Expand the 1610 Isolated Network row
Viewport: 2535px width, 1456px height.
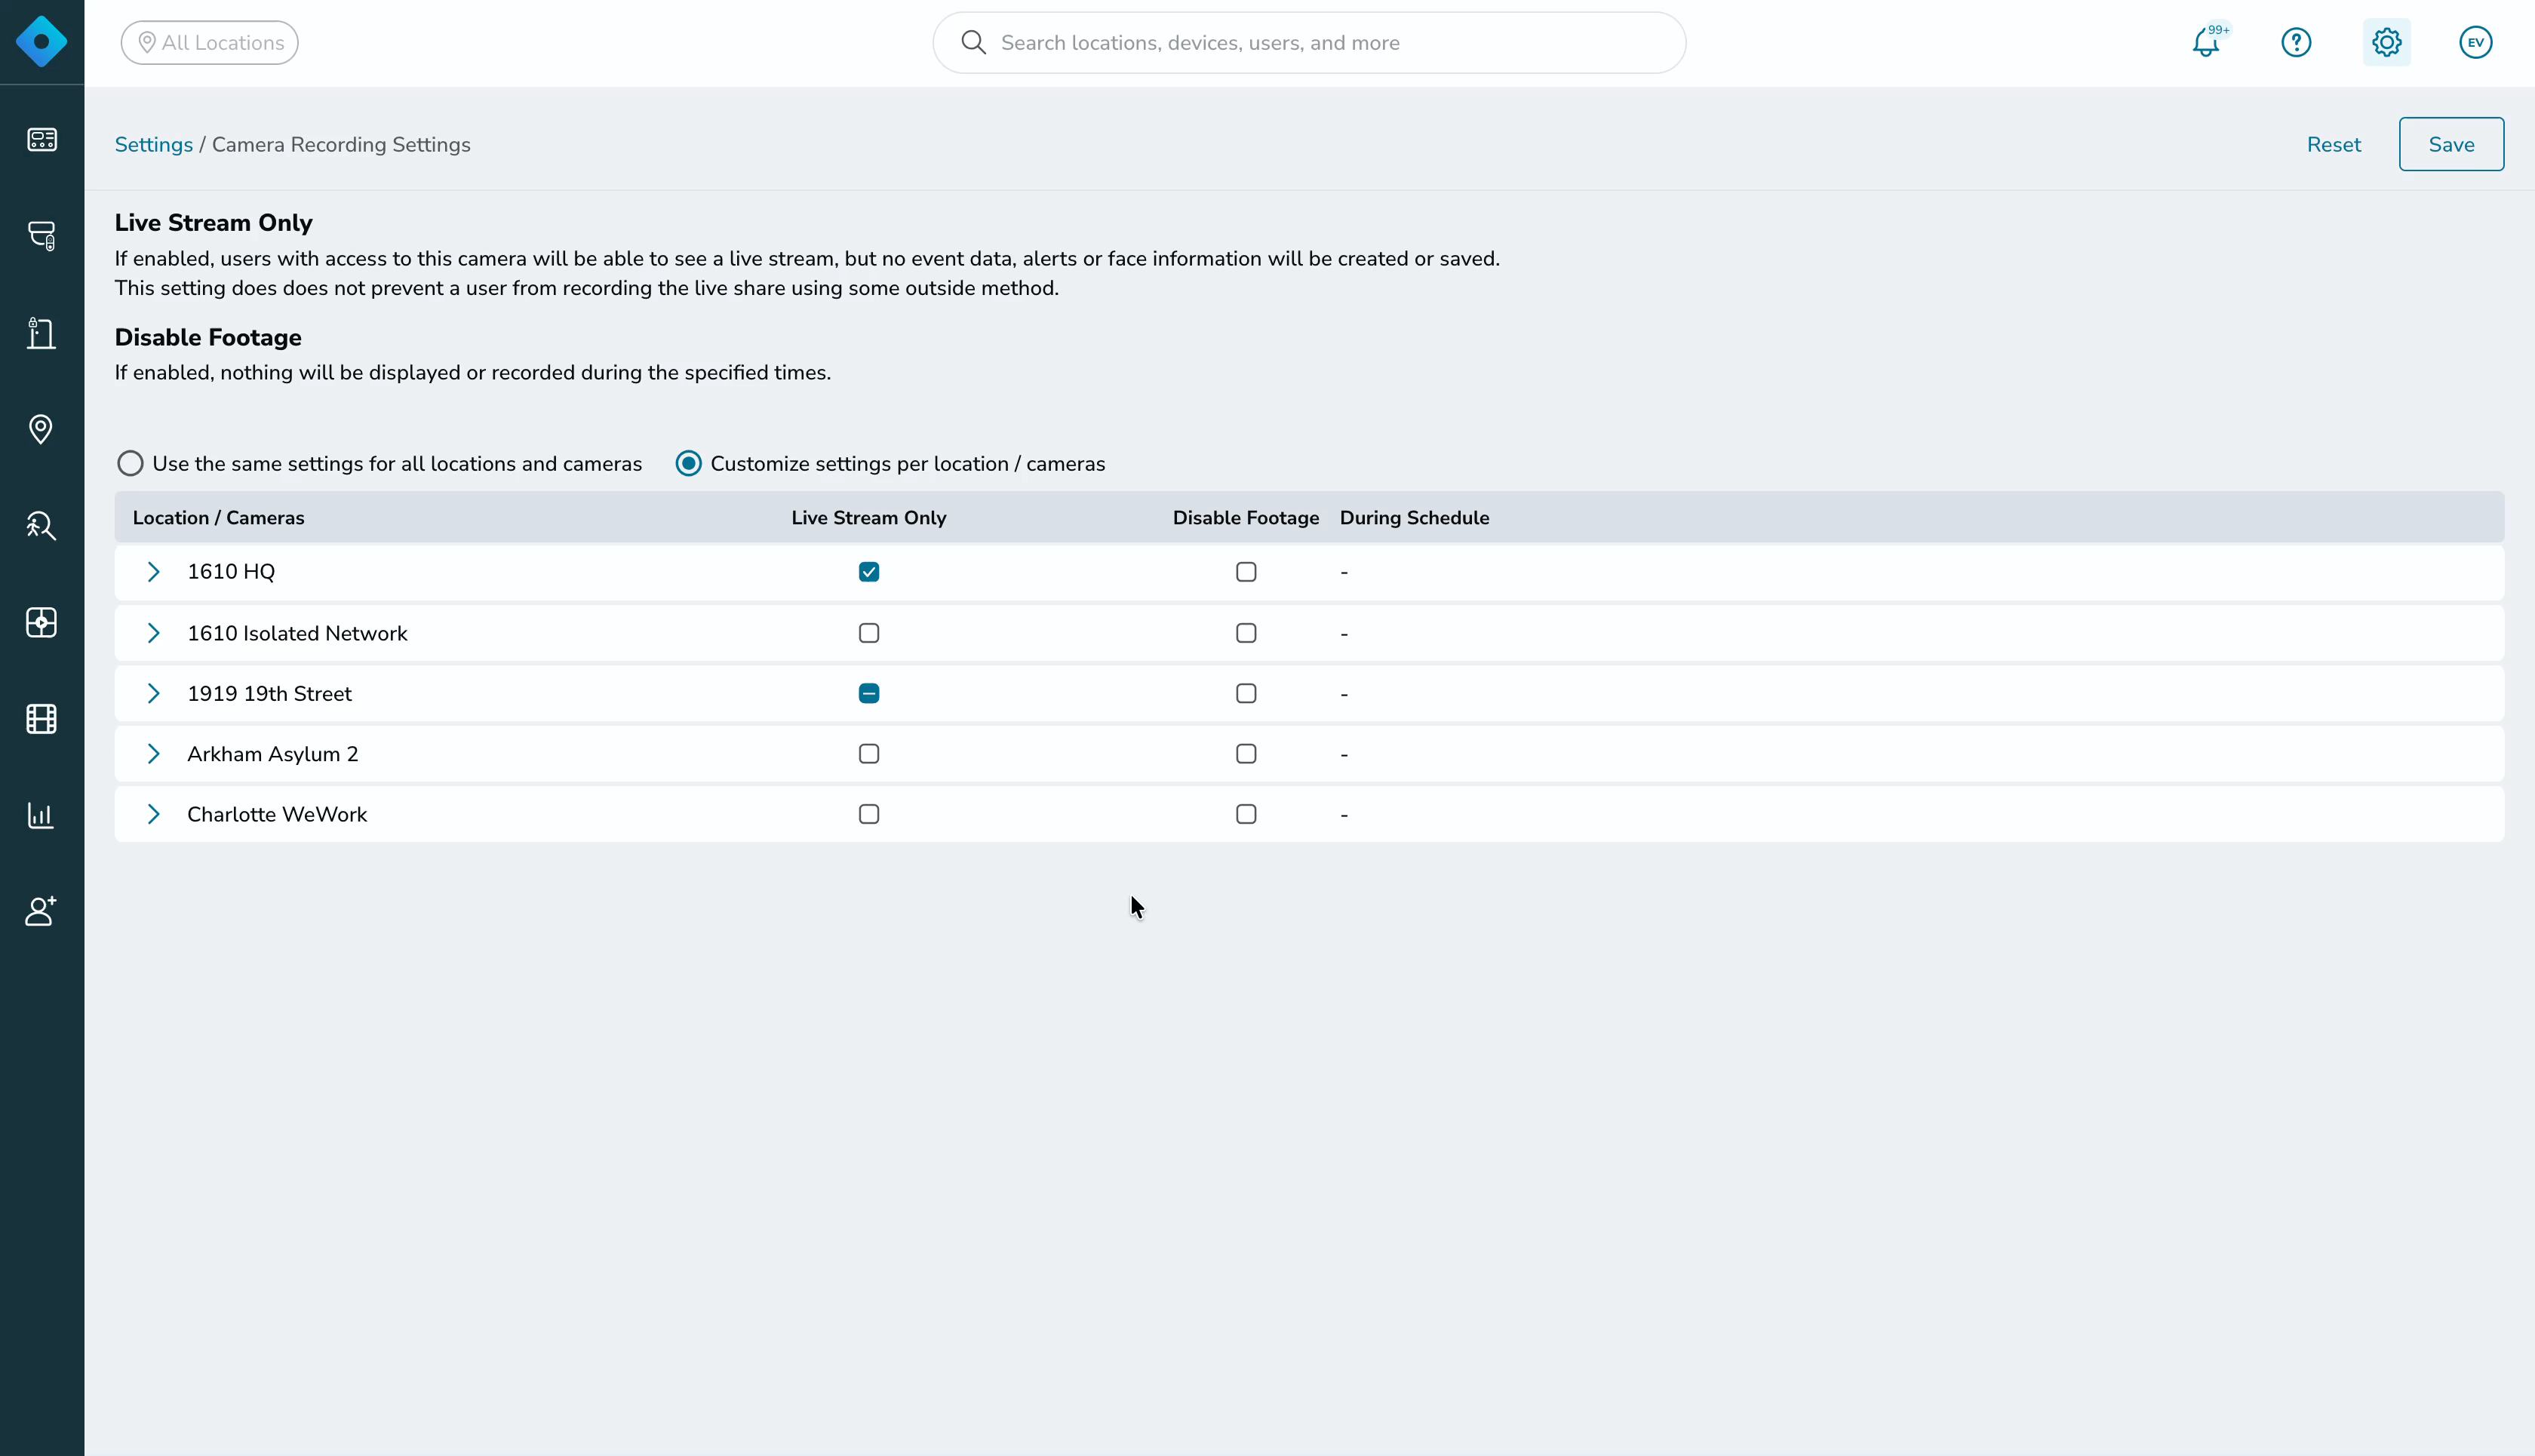pyautogui.click(x=153, y=634)
